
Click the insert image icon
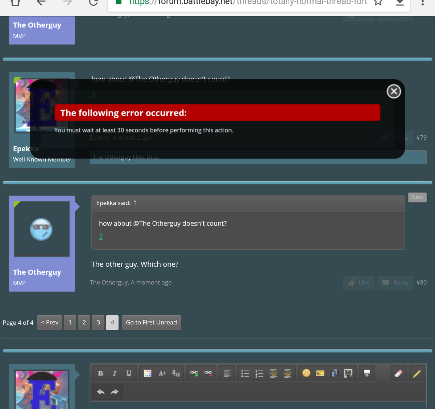(320, 373)
